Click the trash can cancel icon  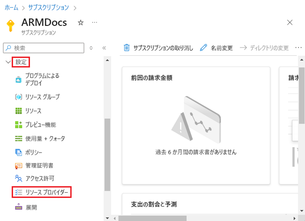coord(127,48)
